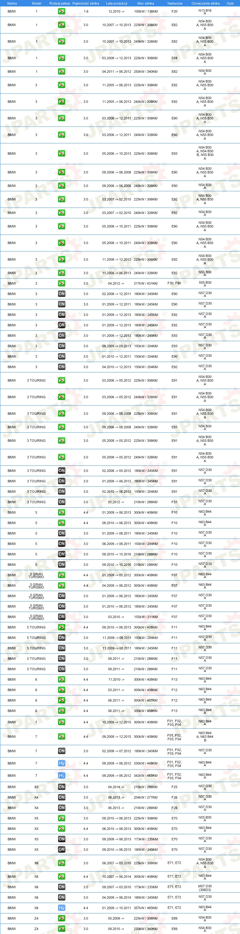Click the M57 D30 (306D3) engine code
Image resolution: width=240 pixels, height=934 pixels.
pyautogui.click(x=205, y=888)
